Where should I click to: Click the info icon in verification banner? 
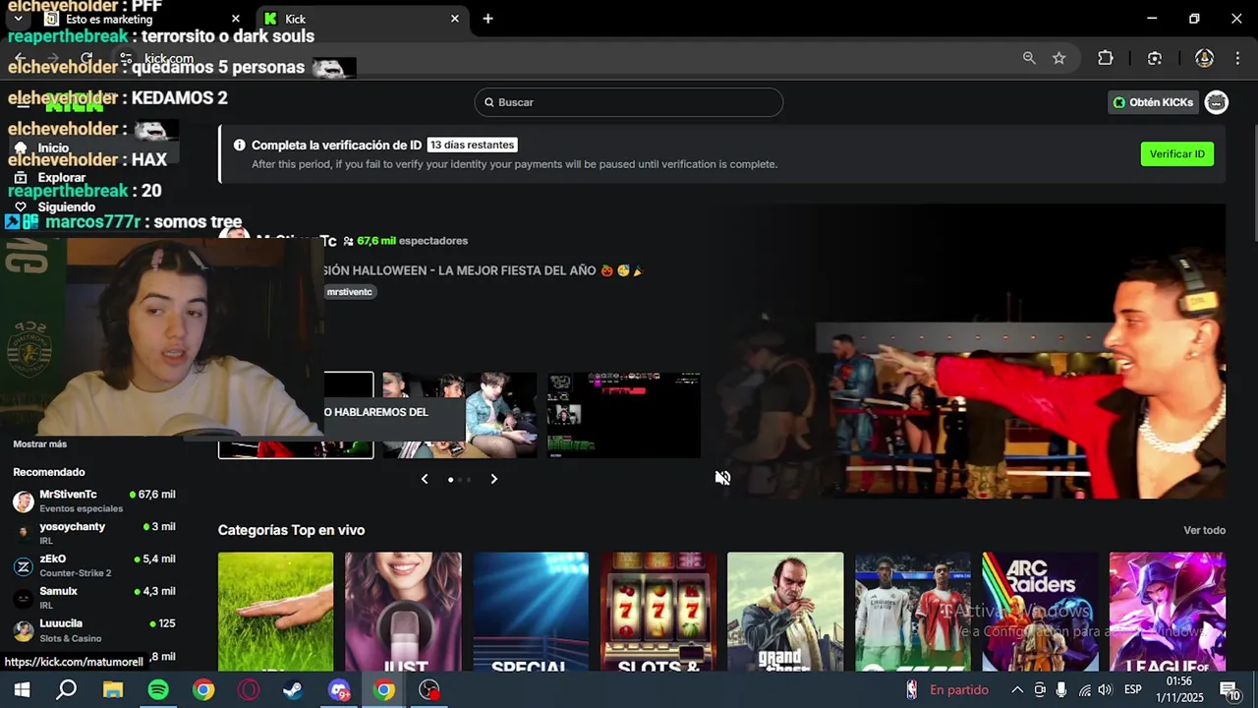[x=239, y=145]
